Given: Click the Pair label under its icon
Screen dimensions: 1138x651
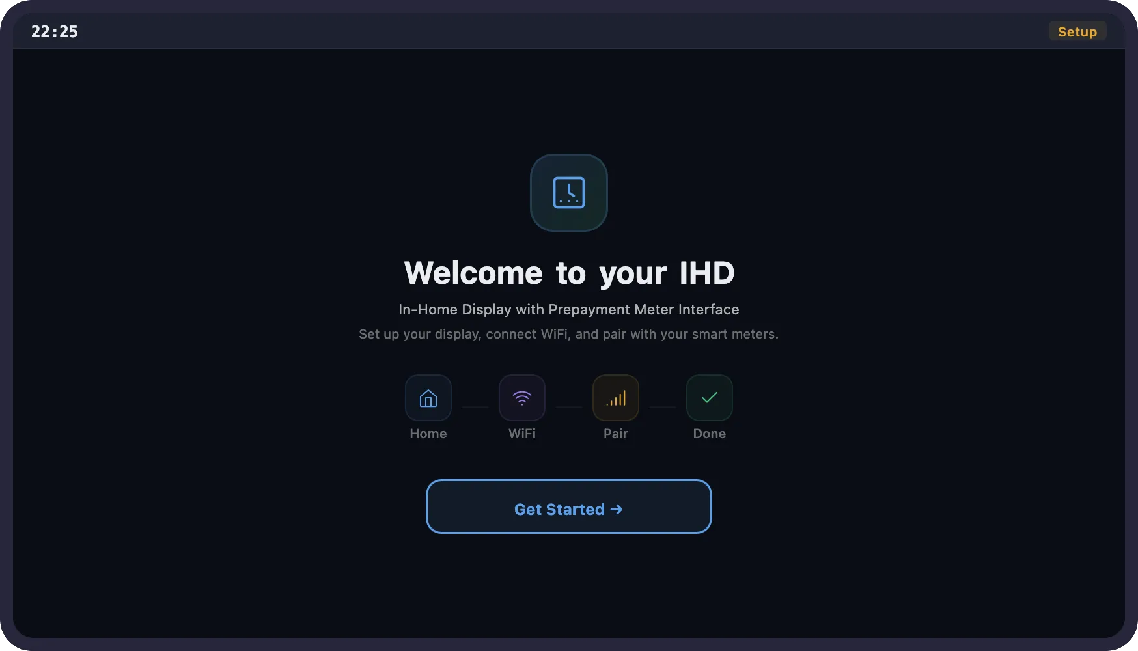Looking at the screenshot, I should (615, 434).
